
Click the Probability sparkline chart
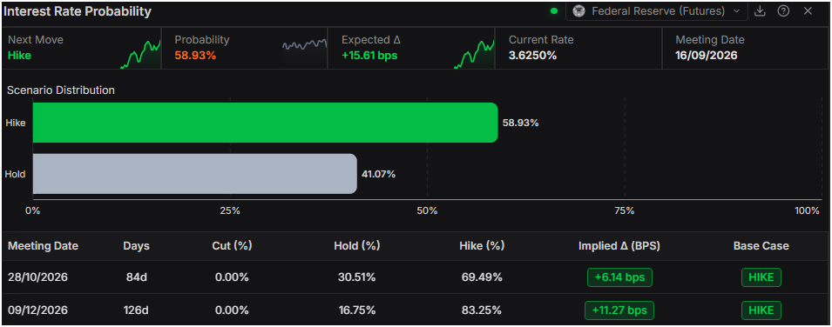click(x=305, y=45)
